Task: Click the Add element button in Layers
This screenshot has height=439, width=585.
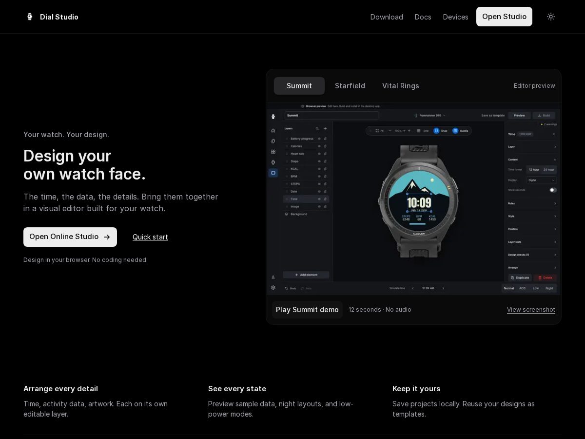Action: pyautogui.click(x=306, y=275)
